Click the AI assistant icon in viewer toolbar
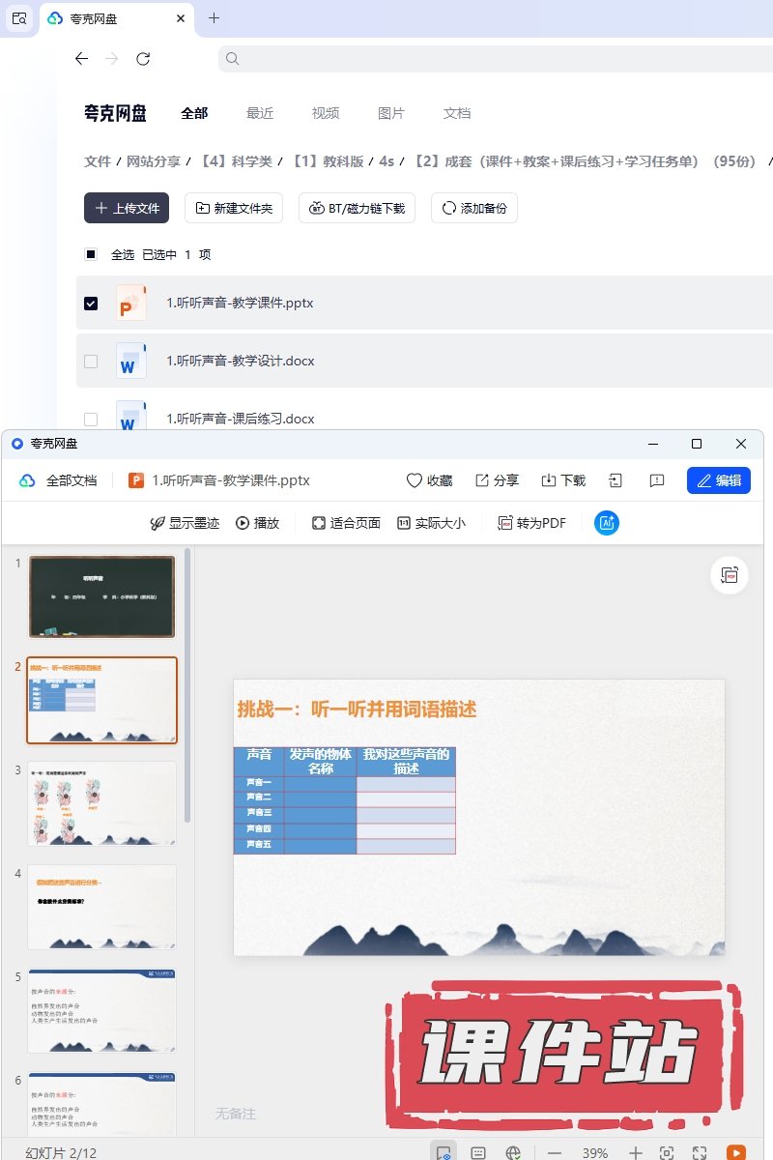The image size is (773, 1160). (607, 523)
